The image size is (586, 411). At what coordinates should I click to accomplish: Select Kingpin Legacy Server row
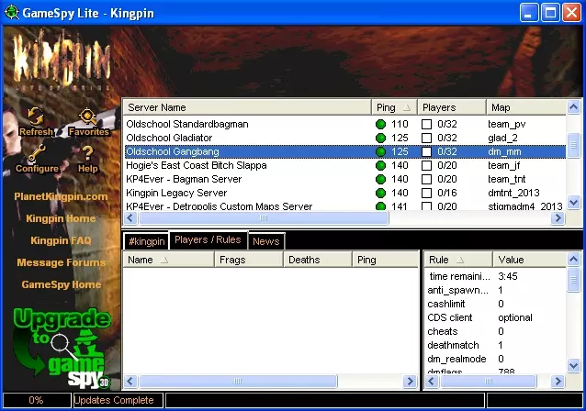[344, 193]
